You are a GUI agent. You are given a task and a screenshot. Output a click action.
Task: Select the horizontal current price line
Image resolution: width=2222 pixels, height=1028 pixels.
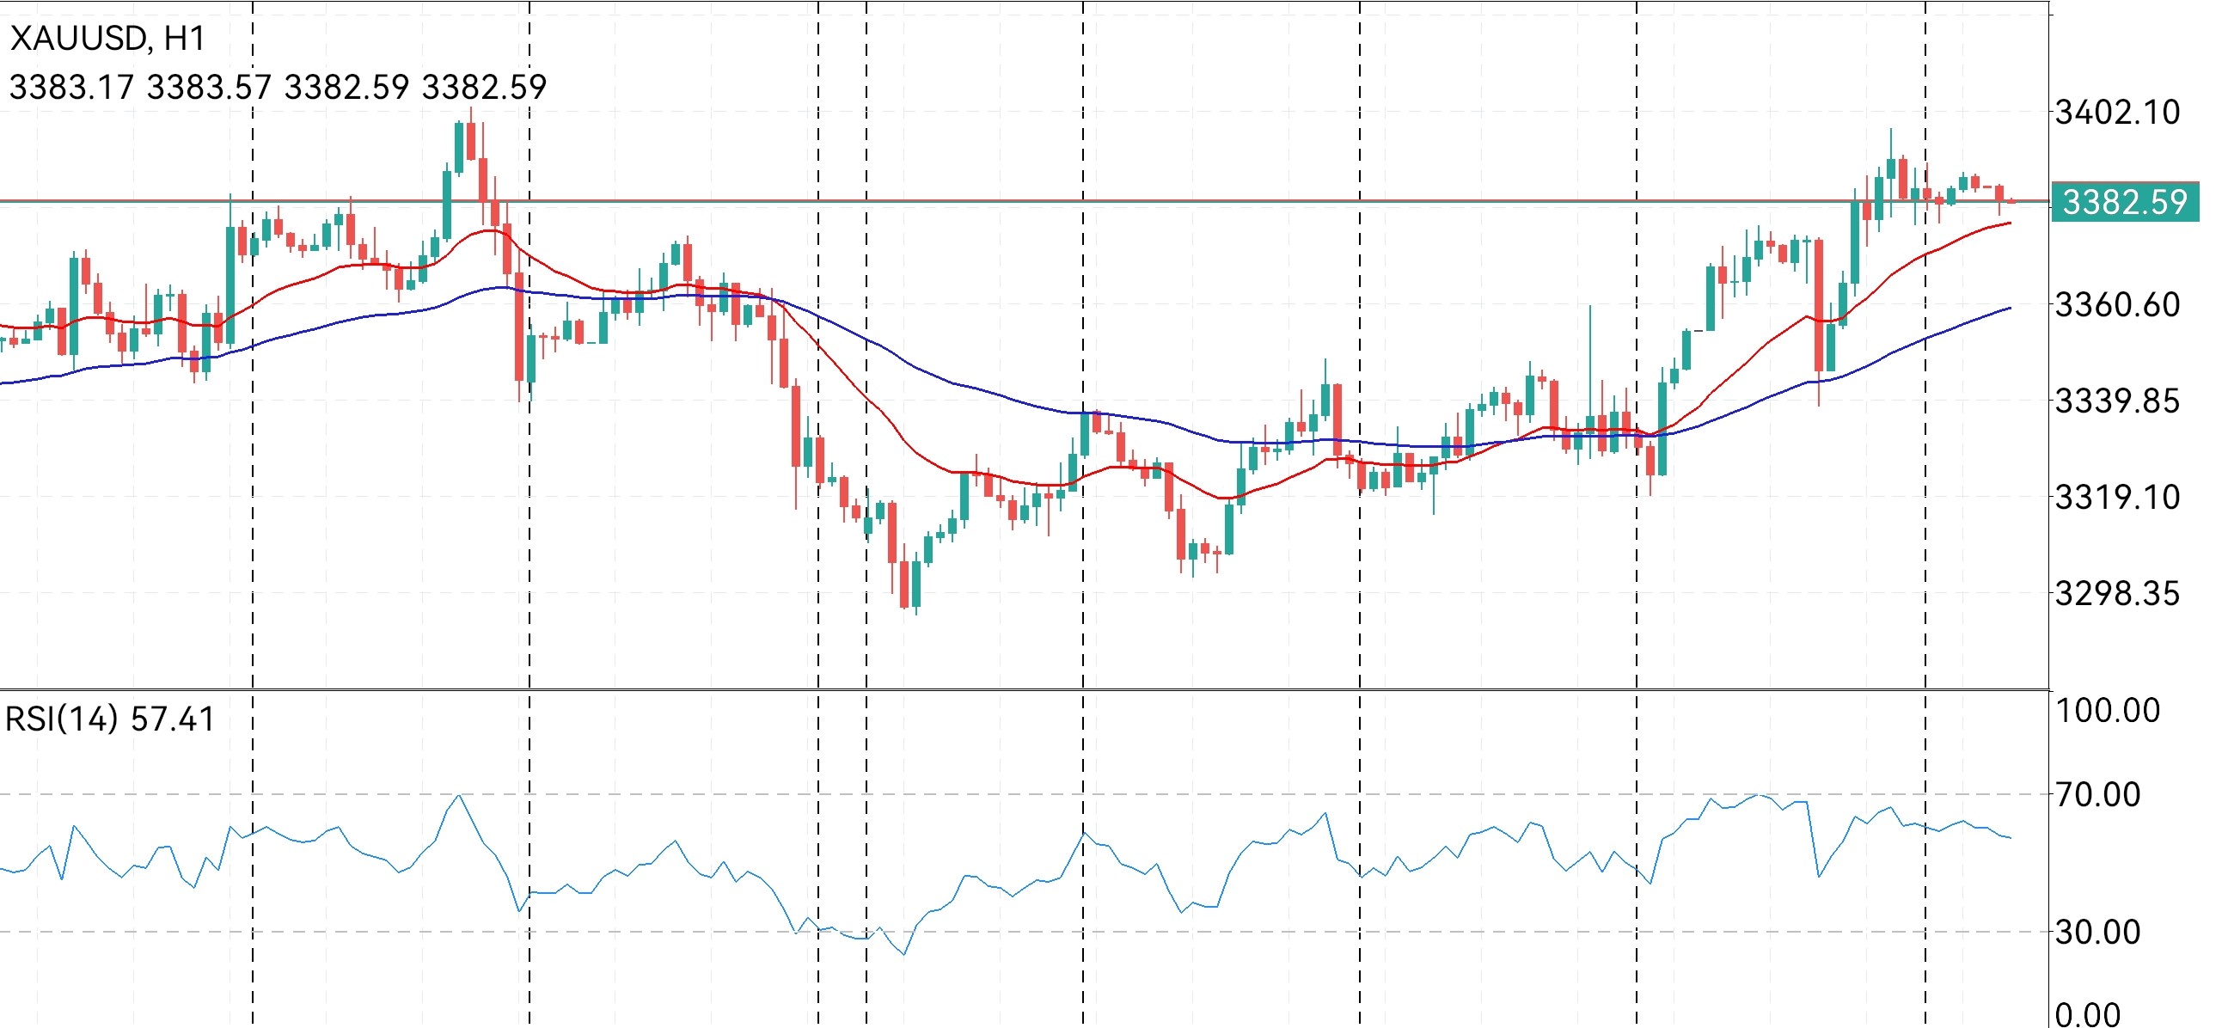coord(1025,201)
